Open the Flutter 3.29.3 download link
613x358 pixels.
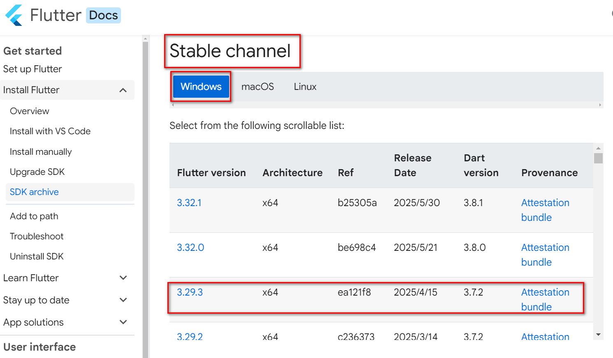coord(189,292)
